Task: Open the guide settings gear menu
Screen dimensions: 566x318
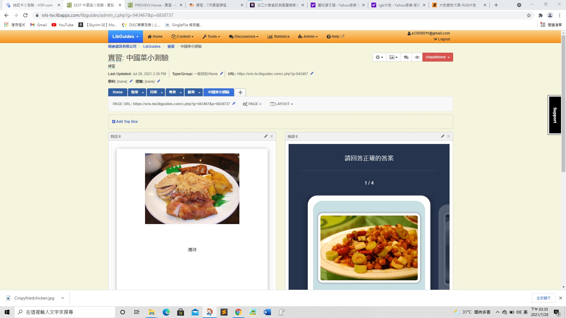Action: 379,57
